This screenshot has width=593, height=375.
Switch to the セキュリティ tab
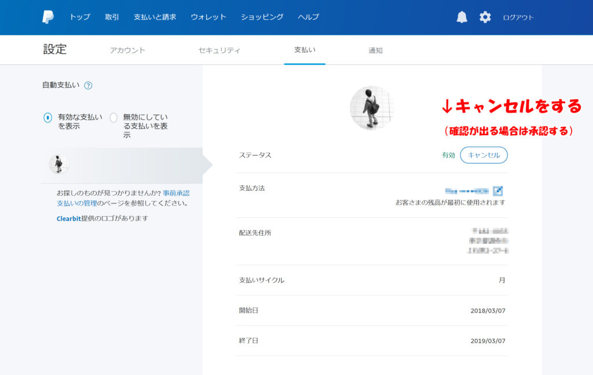click(x=219, y=50)
